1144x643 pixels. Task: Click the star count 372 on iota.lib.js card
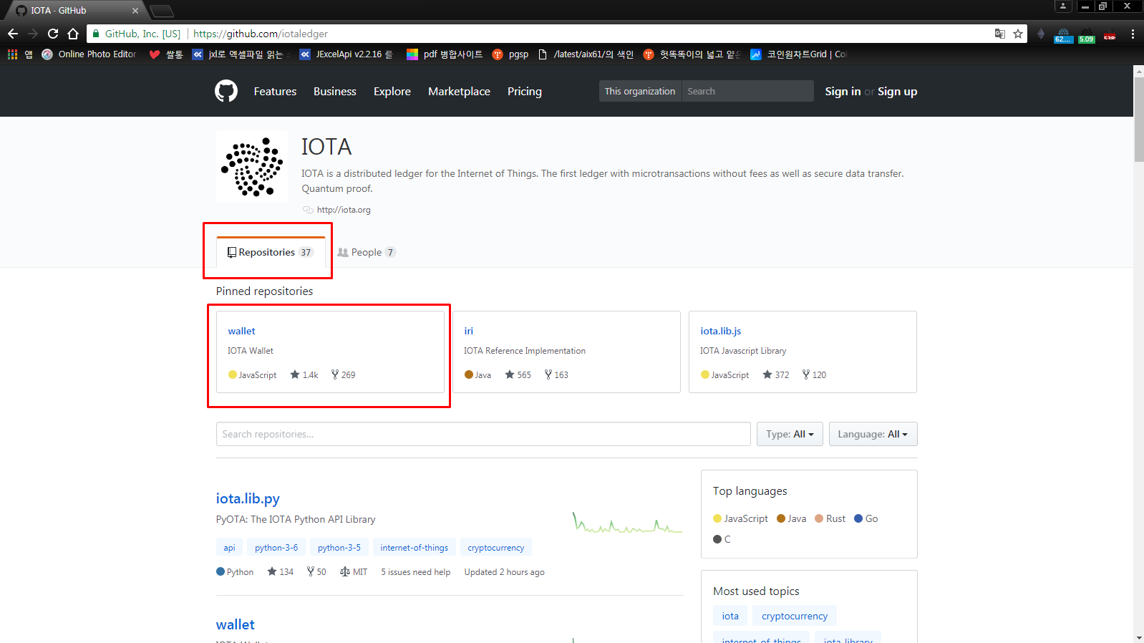(776, 375)
